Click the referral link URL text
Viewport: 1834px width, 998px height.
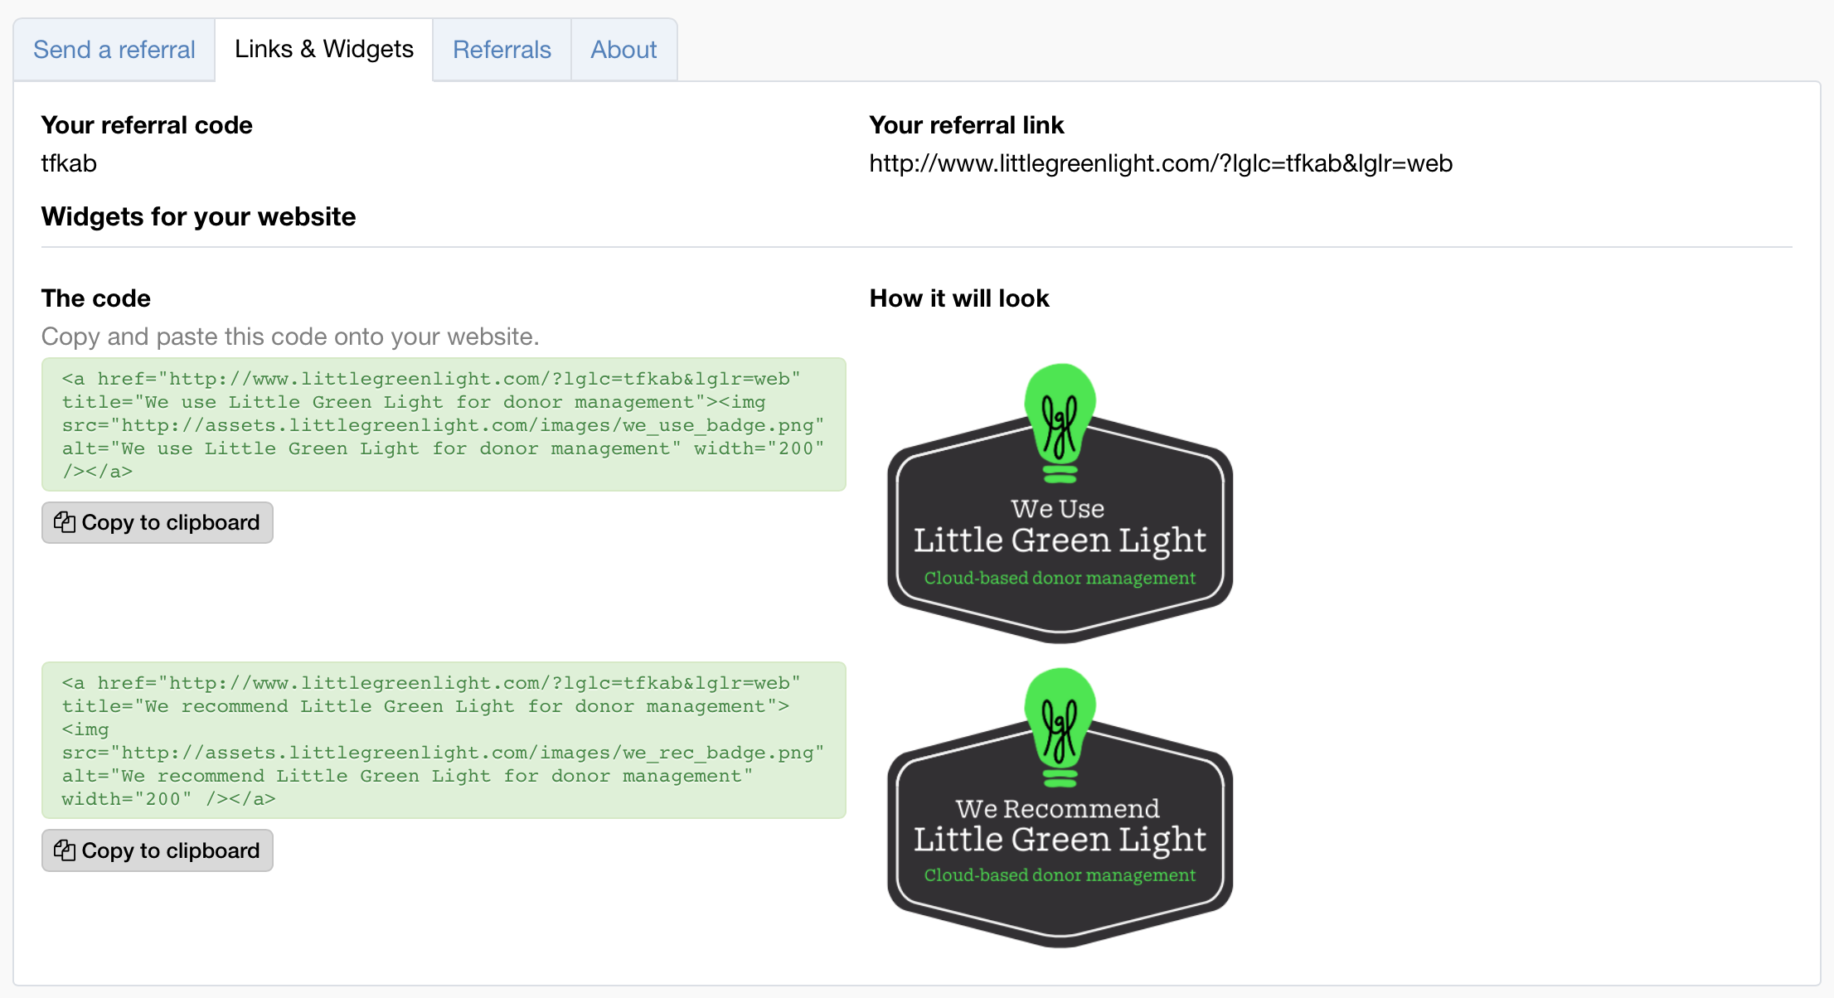(1161, 163)
